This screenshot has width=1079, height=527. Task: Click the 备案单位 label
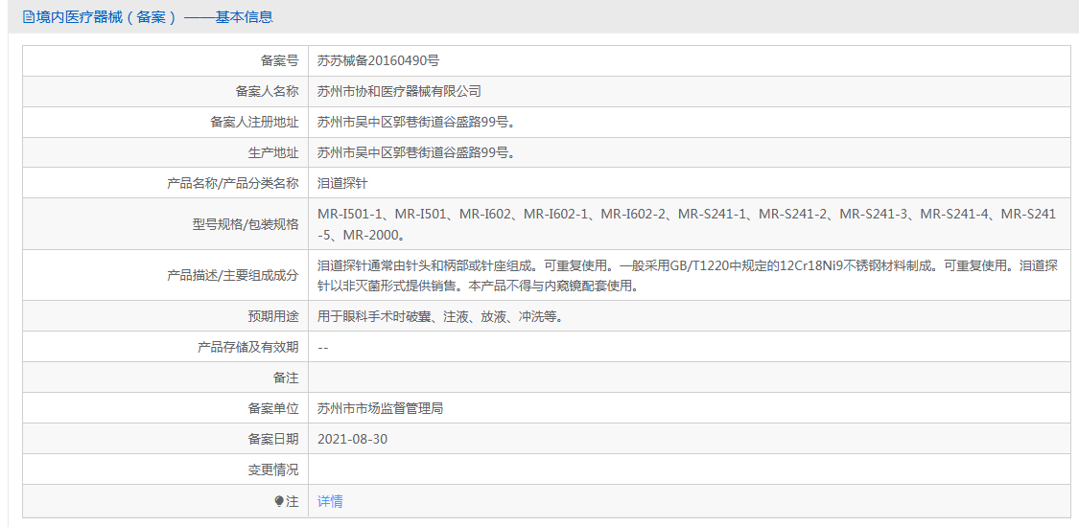273,409
